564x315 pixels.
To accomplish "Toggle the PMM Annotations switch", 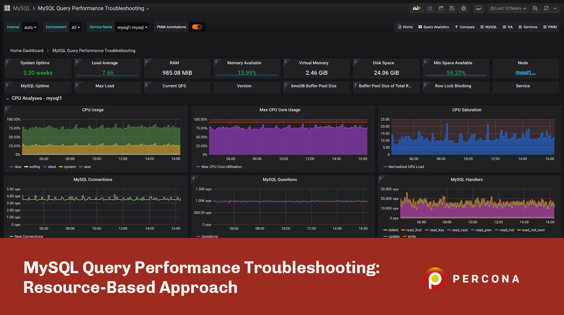I will click(197, 27).
